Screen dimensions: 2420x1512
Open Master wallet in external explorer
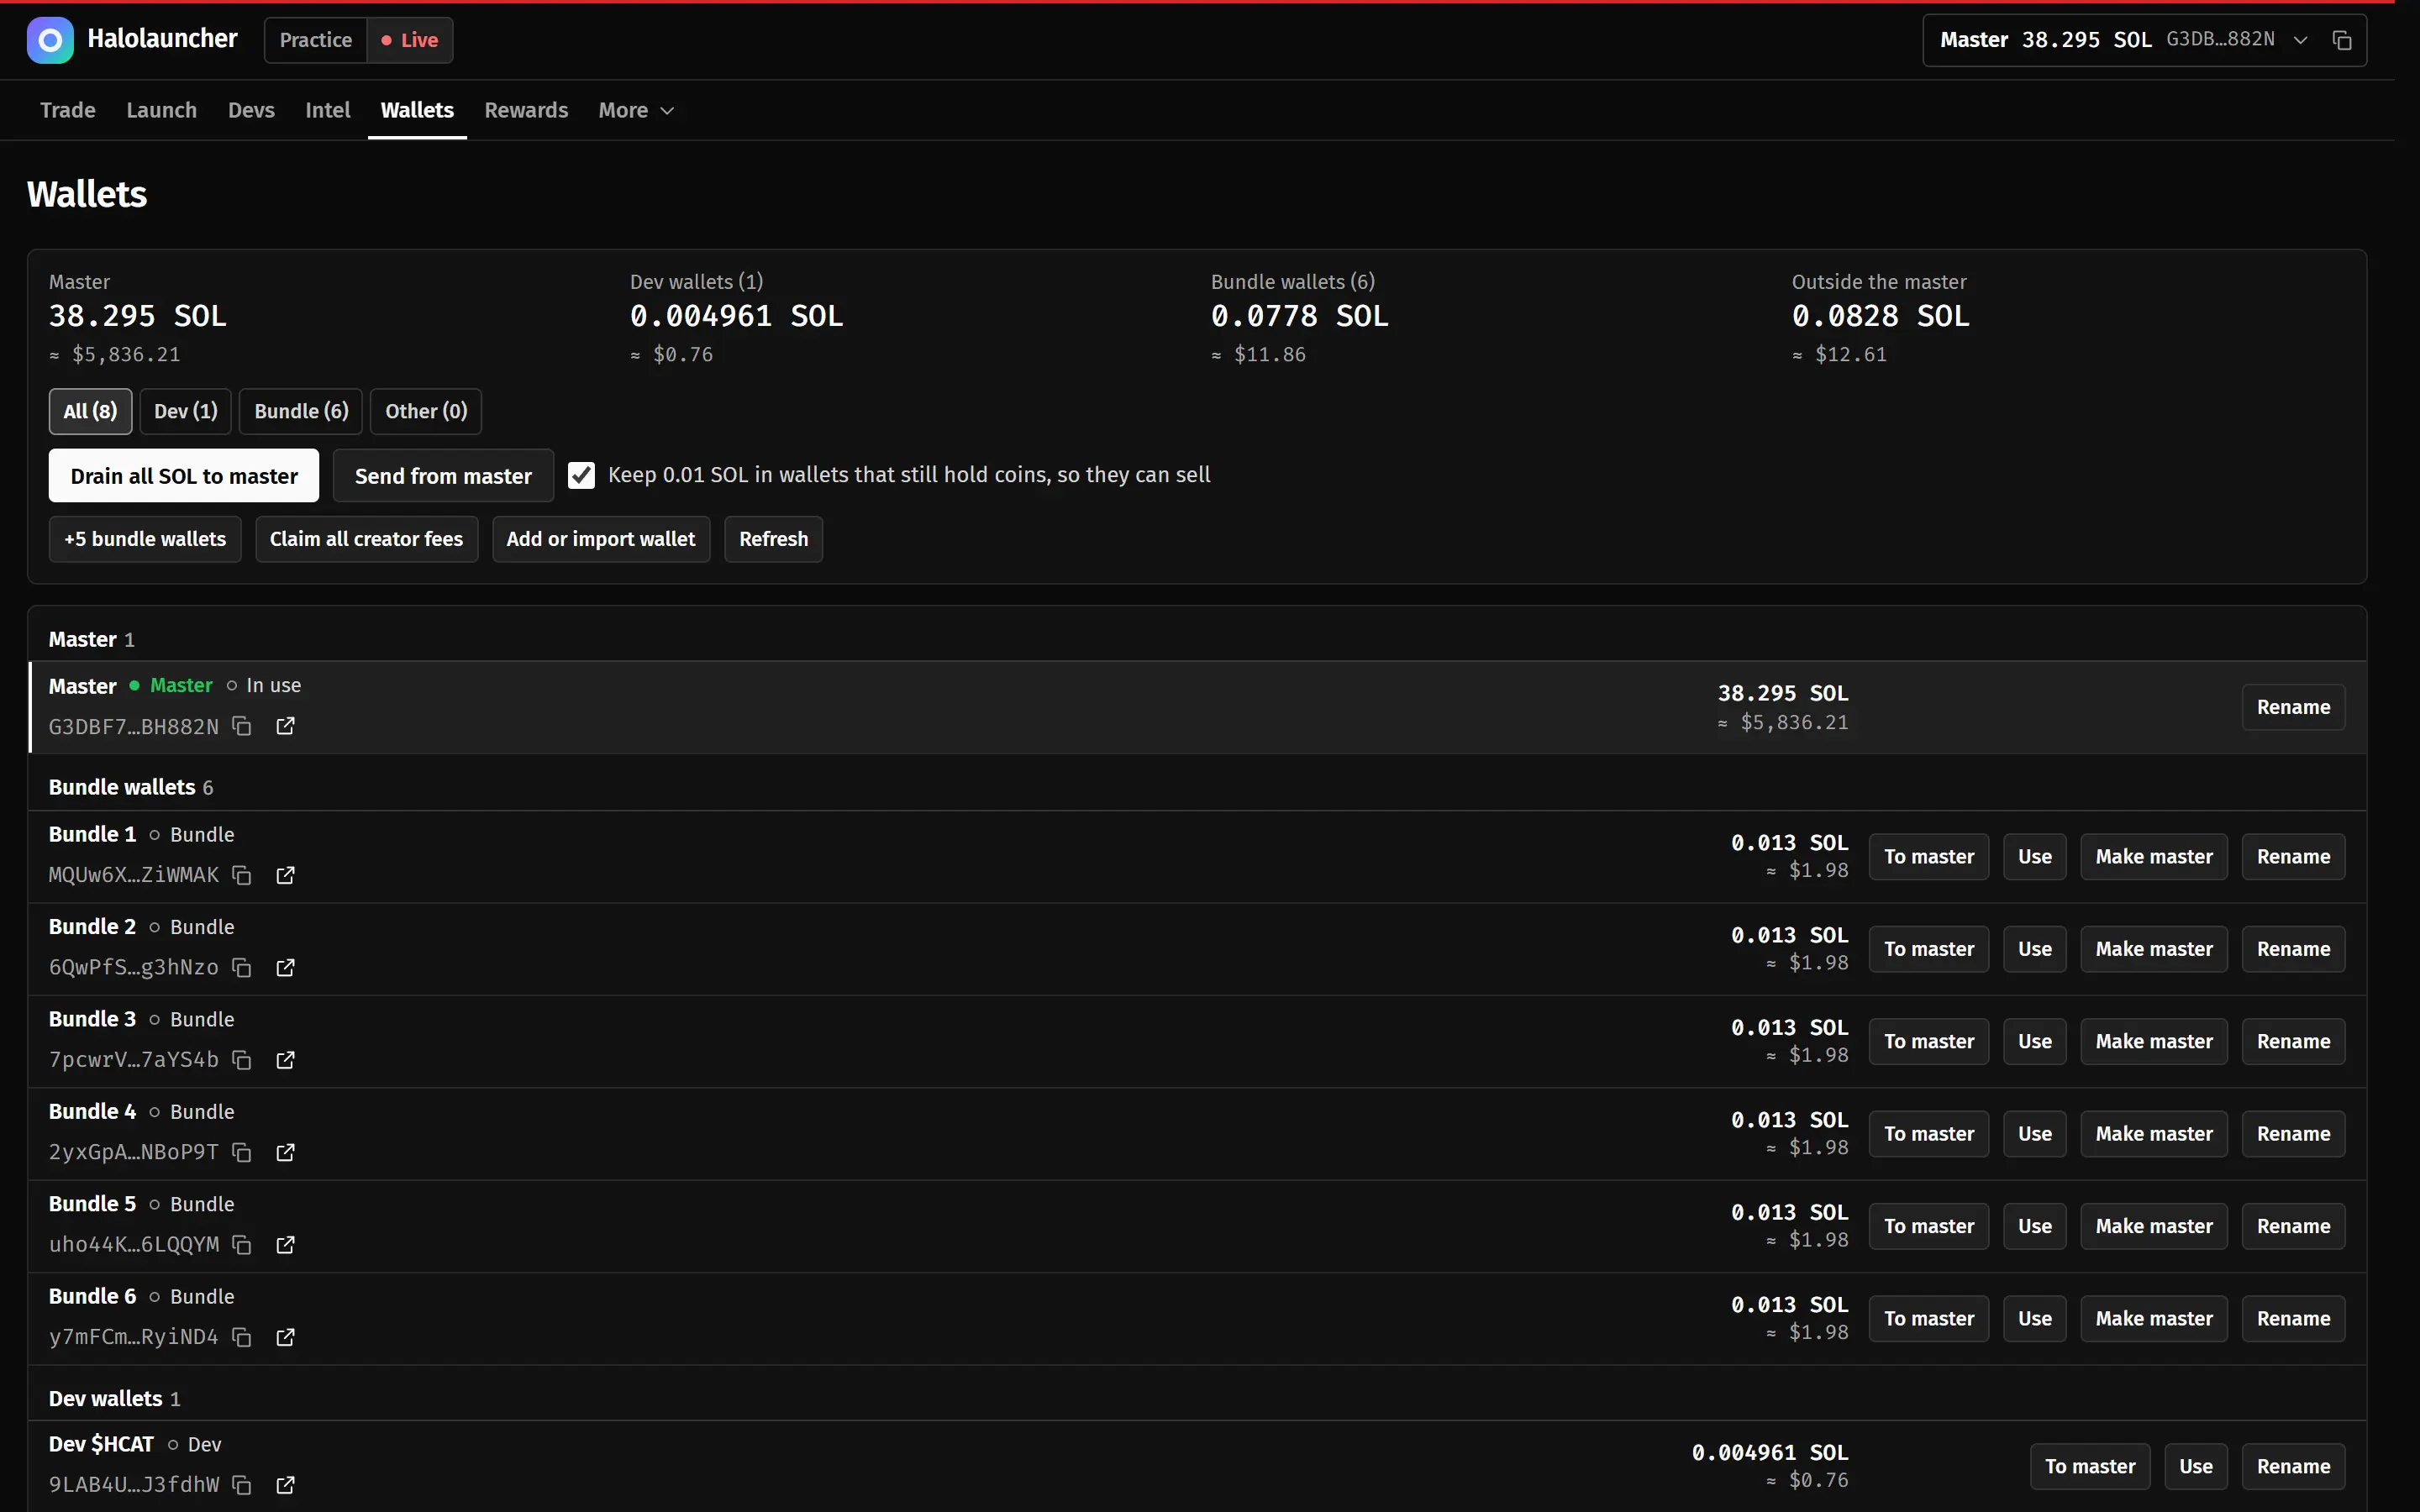(285, 726)
